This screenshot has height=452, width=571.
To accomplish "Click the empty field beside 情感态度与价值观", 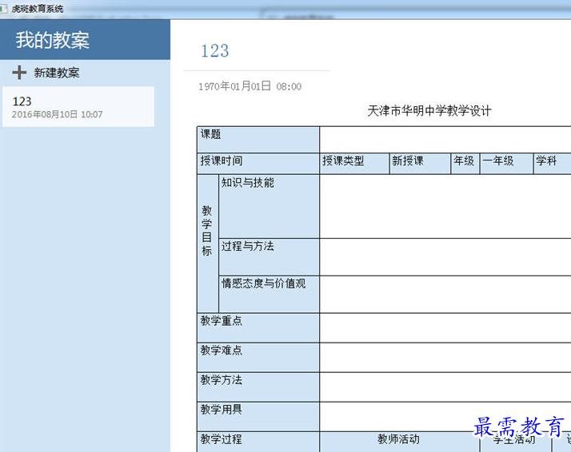I will click(445, 294).
